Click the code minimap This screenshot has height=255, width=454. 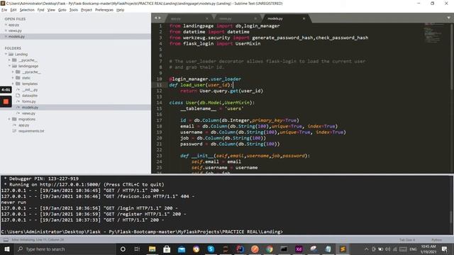click(x=433, y=33)
